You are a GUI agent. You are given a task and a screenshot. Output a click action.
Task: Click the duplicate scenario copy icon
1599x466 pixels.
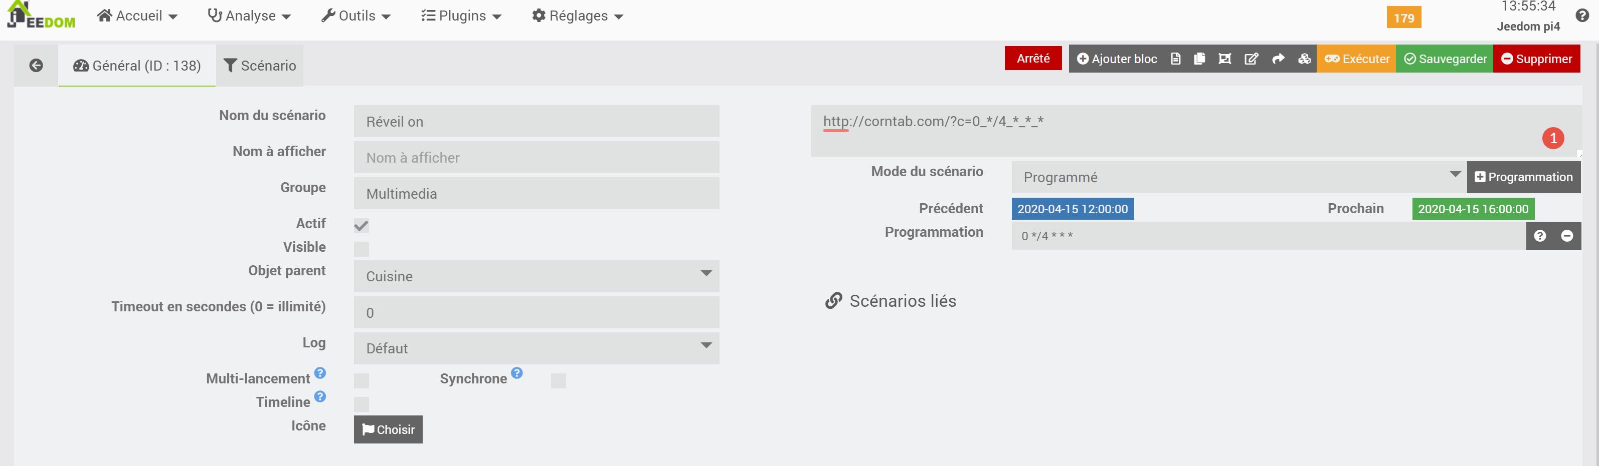(x=1199, y=59)
